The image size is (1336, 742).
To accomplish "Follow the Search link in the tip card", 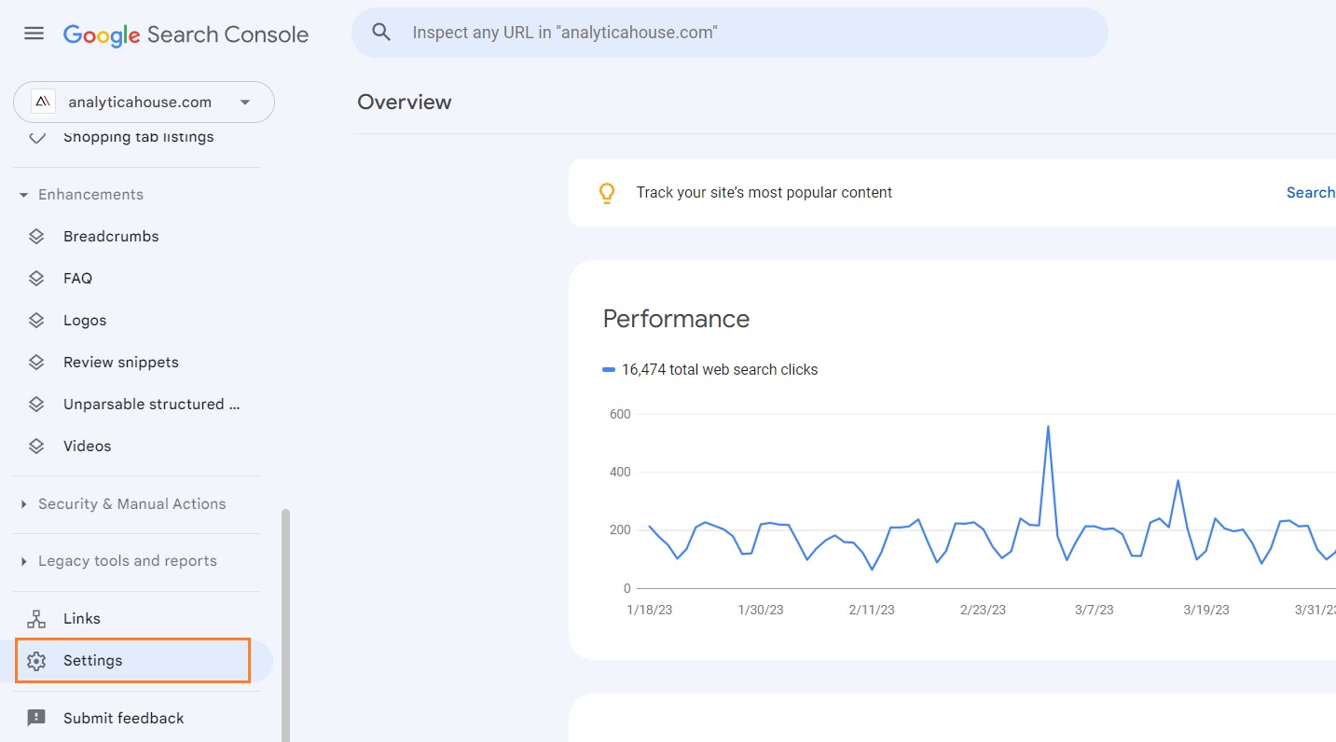I will [x=1311, y=193].
